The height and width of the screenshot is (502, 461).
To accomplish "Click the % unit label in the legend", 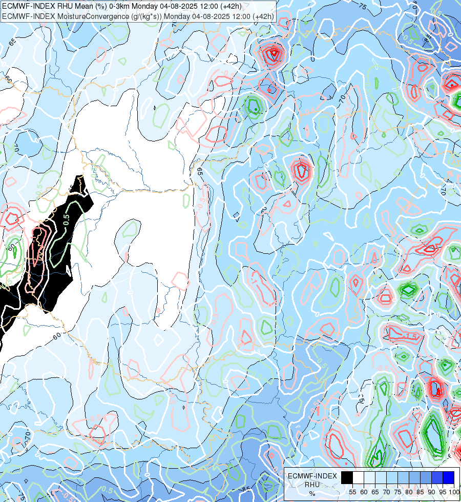I will pyautogui.click(x=312, y=493).
